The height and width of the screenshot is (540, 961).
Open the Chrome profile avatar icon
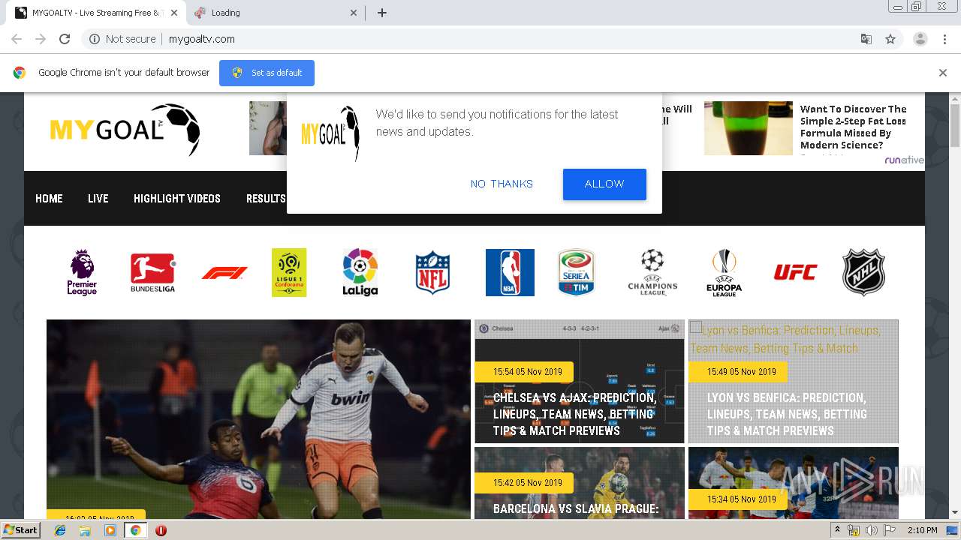click(x=920, y=39)
